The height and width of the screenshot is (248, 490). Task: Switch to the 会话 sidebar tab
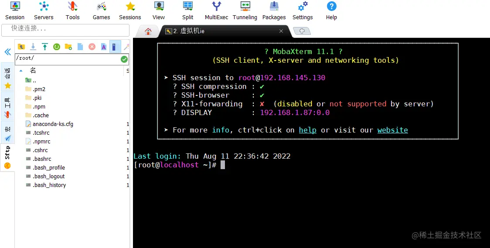point(7,77)
